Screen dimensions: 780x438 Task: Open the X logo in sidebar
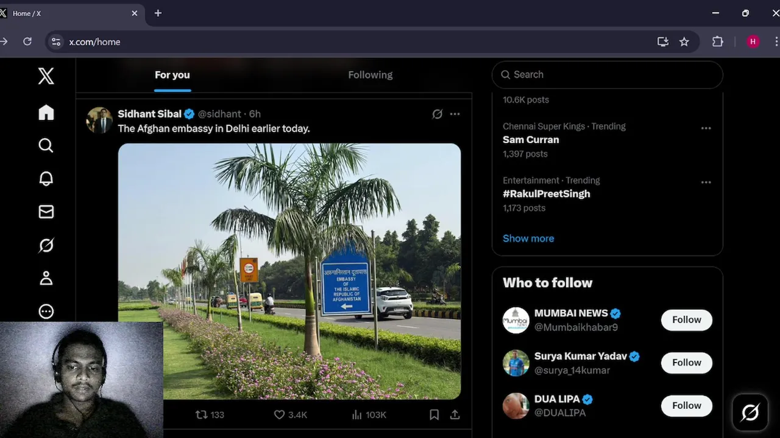point(46,76)
